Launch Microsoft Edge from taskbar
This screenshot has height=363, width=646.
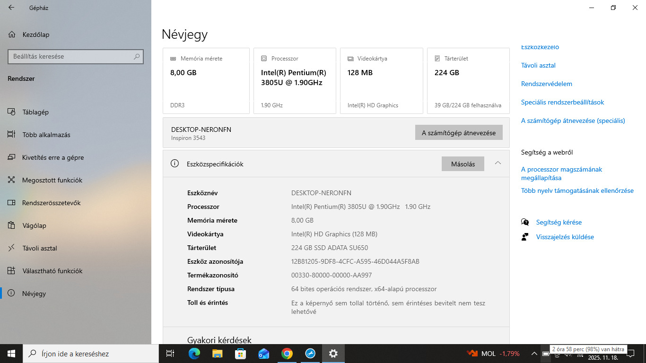point(194,354)
